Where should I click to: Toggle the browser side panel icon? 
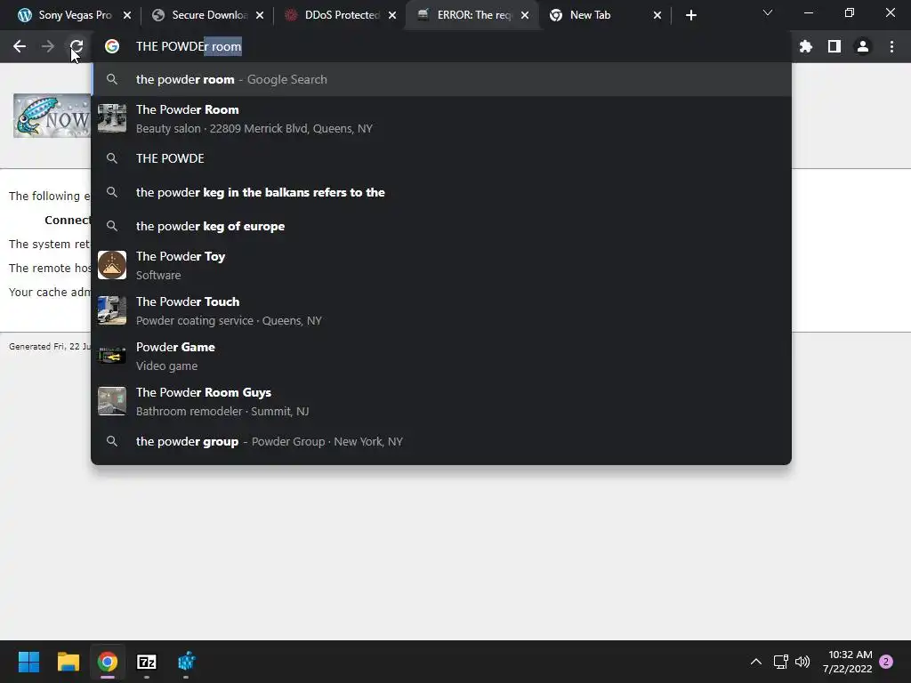click(x=834, y=46)
